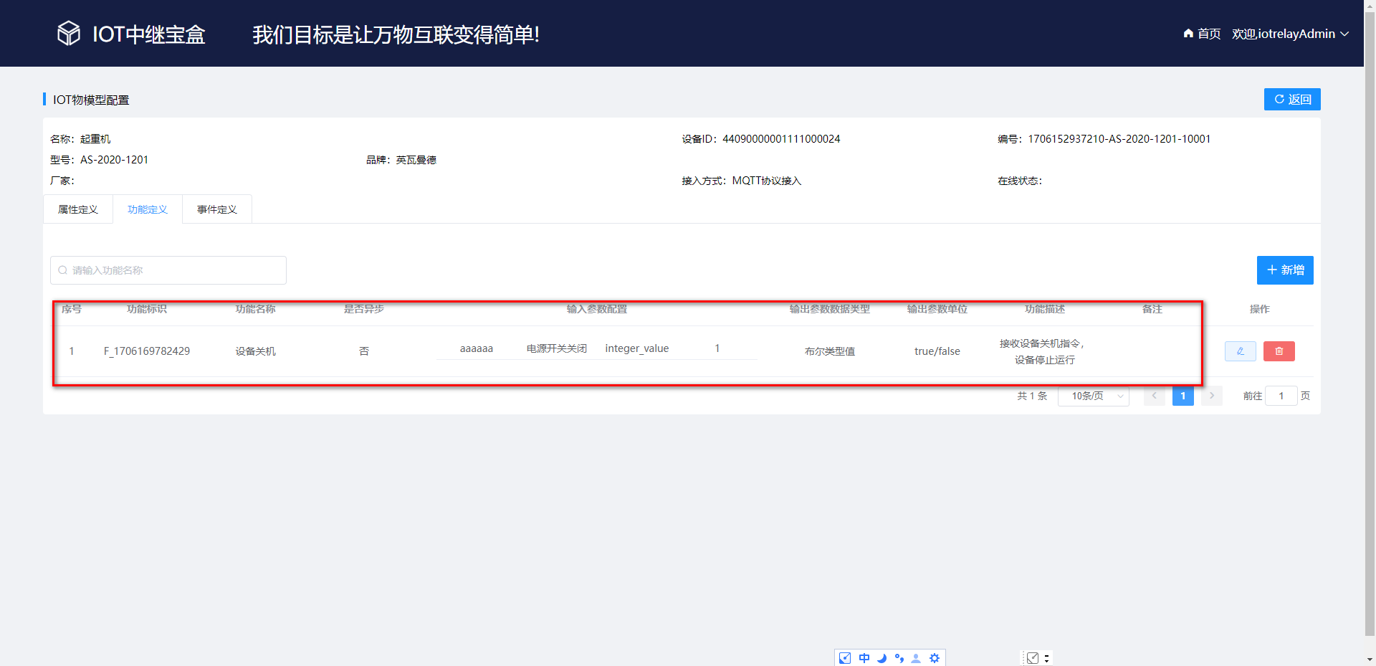
Task: Switch to the 属性定义 tab
Action: [x=78, y=209]
